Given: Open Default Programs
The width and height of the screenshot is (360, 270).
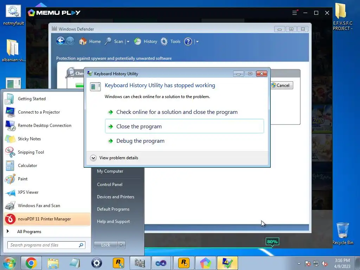Looking at the screenshot, I should click(113, 209).
